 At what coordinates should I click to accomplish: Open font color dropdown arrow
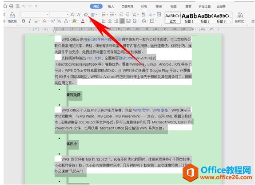pyautogui.click(x=86, y=21)
